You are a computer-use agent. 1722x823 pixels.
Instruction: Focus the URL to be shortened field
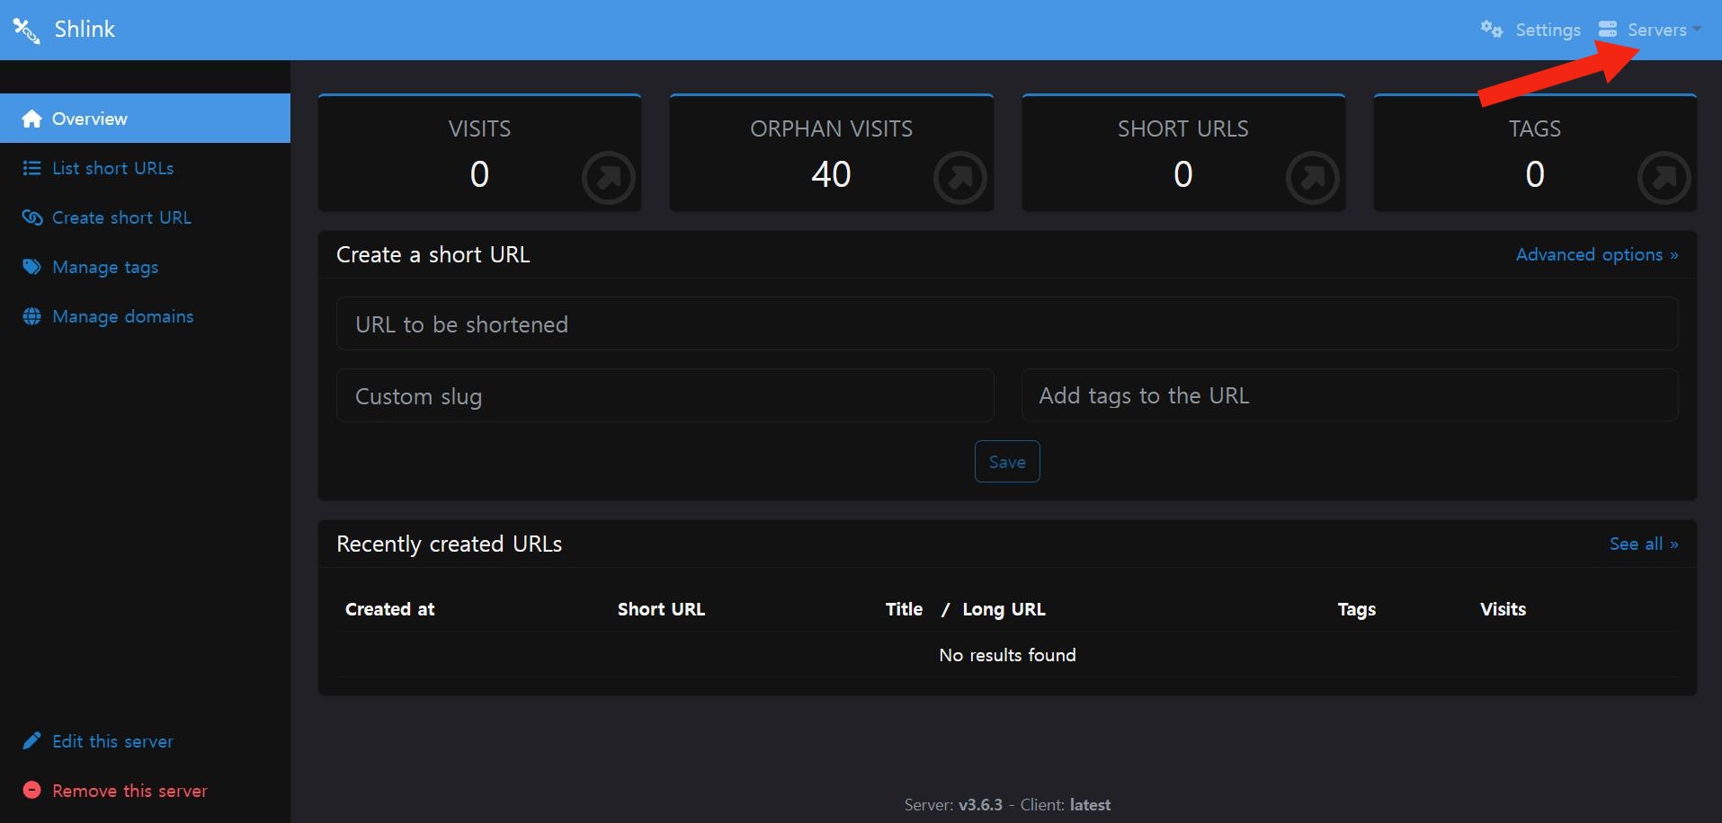[x=1006, y=324]
